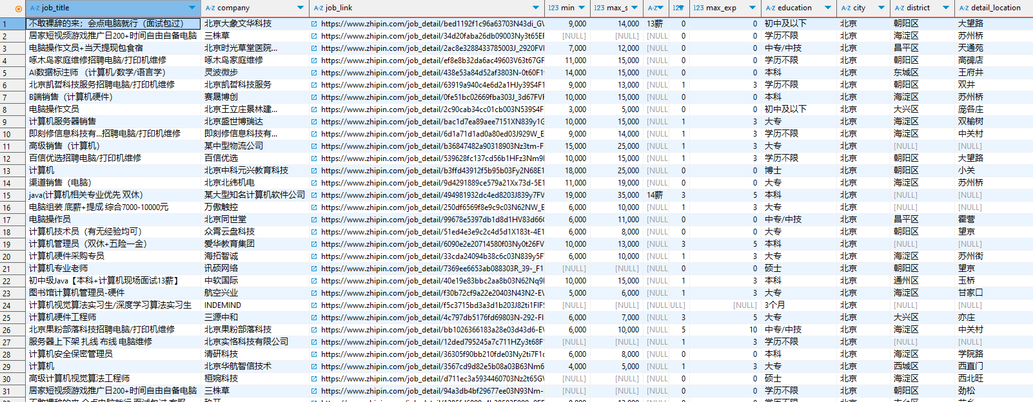Open the district column filter dropdown
This screenshot has width=1033, height=402.
click(946, 8)
